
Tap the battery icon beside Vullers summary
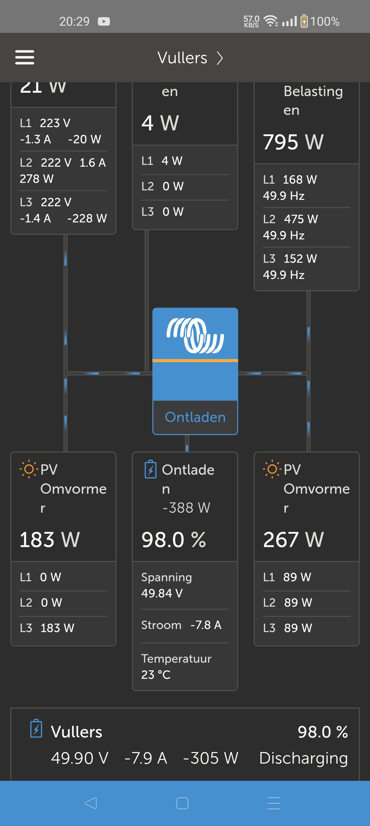(36, 728)
